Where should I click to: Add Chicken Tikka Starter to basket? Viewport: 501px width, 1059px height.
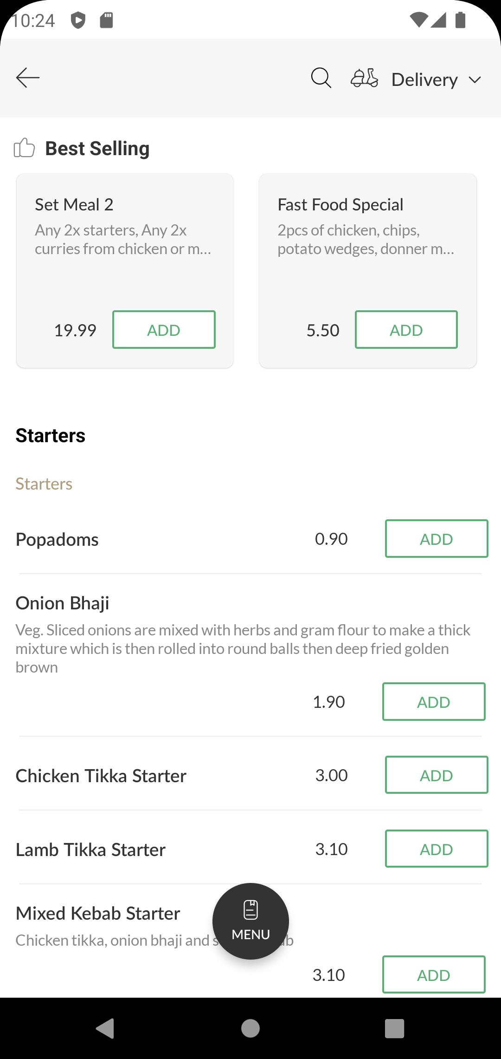[x=437, y=775]
